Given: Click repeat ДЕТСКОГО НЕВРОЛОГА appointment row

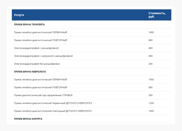Looking at the screenshot, I should coord(53,111).
